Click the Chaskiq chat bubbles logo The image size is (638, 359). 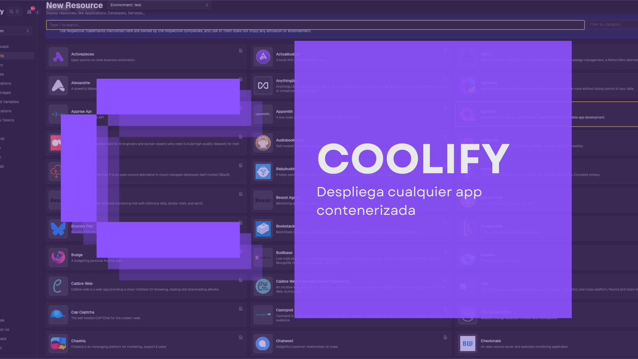[x=58, y=344]
